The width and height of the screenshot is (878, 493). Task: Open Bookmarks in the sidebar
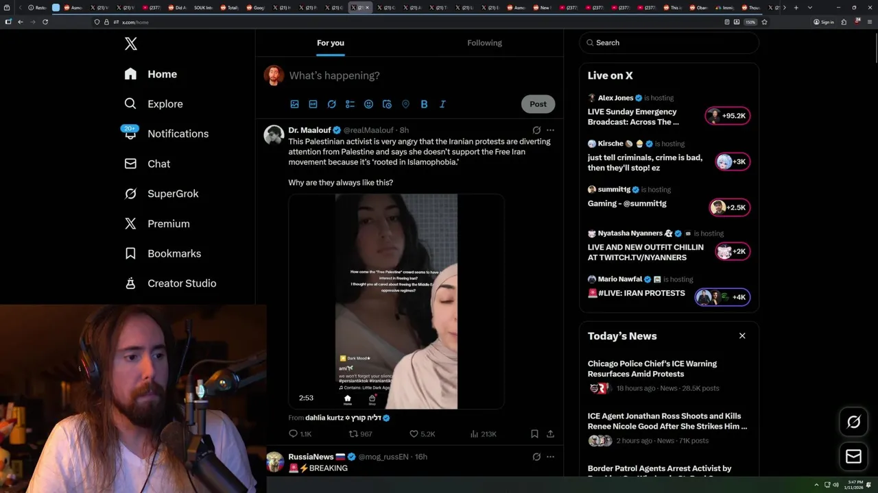[x=163, y=253]
